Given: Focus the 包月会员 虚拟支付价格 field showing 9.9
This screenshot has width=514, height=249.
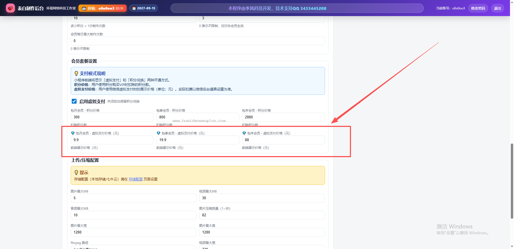Looking at the screenshot, I should point(112,140).
